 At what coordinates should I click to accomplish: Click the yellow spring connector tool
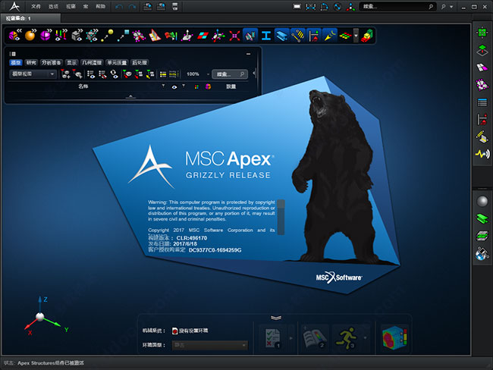pyautogui.click(x=298, y=35)
